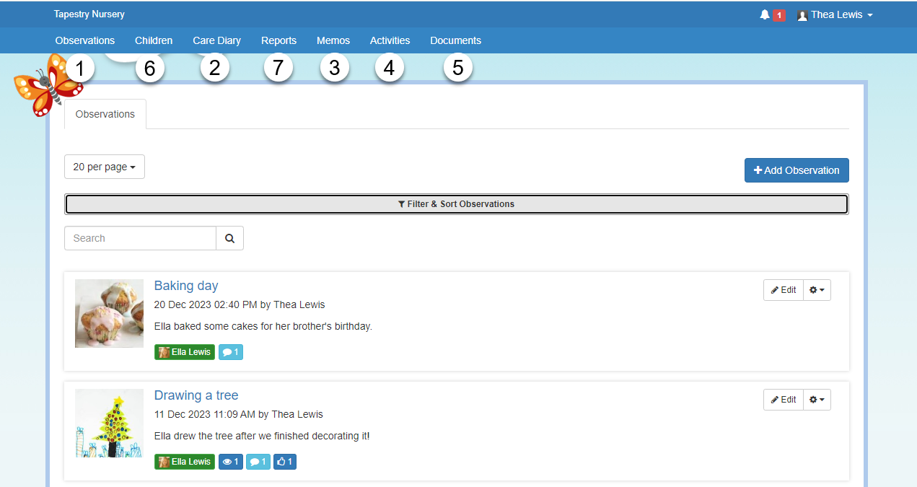The height and width of the screenshot is (487, 917).
Task: Click the comments badge on Drawing a tree
Action: 258,462
